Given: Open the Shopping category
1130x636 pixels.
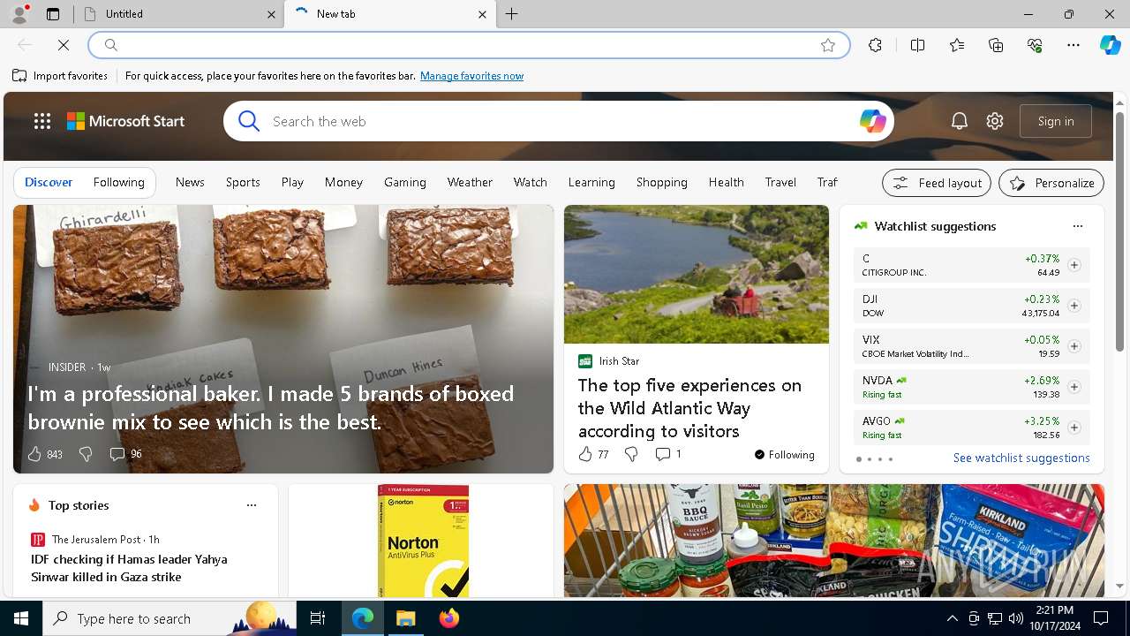Looking at the screenshot, I should coord(661,182).
